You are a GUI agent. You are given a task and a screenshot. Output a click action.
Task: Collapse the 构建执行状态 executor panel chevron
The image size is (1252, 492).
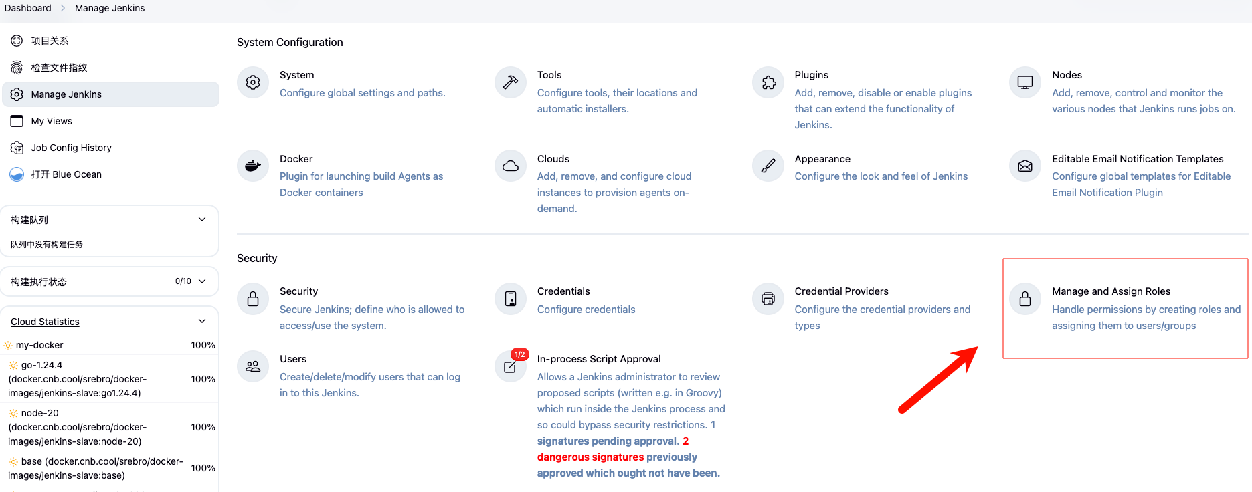coord(202,281)
